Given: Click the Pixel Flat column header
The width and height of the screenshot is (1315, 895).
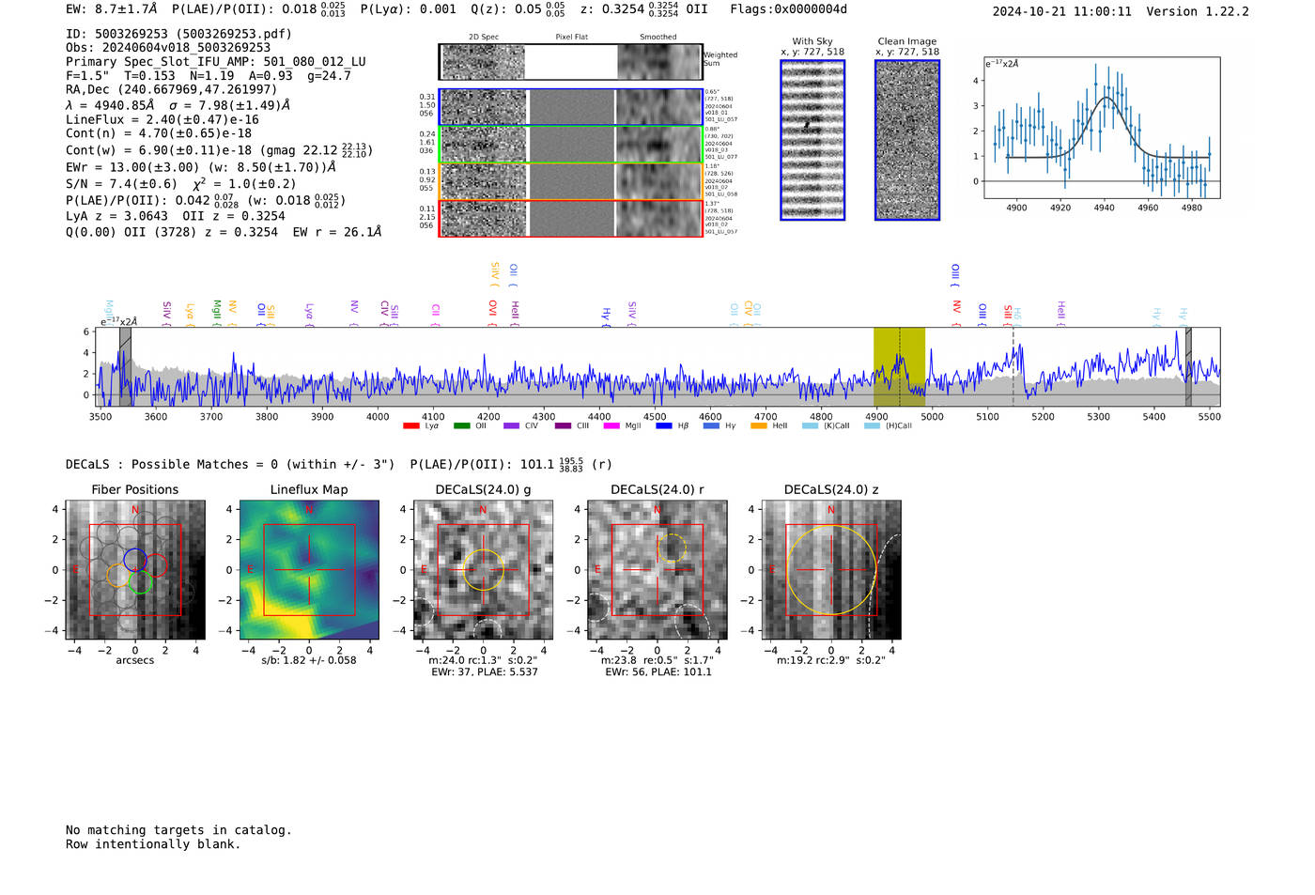Looking at the screenshot, I should pyautogui.click(x=571, y=38).
